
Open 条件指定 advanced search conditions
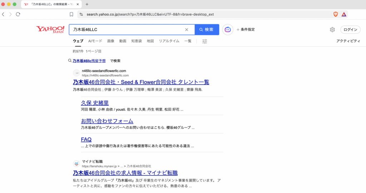click(x=246, y=30)
